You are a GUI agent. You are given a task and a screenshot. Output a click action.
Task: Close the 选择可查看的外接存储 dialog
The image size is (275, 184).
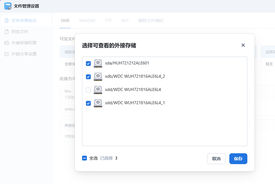click(243, 45)
